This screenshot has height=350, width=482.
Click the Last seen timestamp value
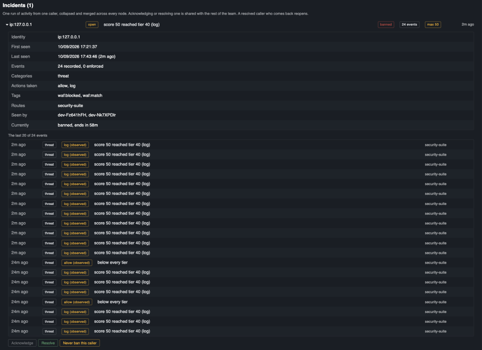point(86,56)
